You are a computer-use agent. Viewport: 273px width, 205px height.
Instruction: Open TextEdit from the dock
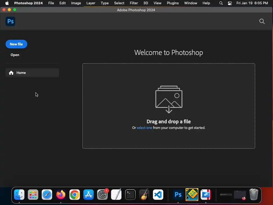coord(116,194)
